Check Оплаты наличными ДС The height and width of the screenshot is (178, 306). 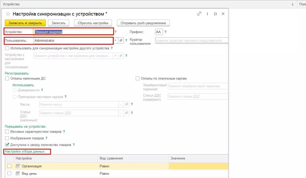(7, 79)
